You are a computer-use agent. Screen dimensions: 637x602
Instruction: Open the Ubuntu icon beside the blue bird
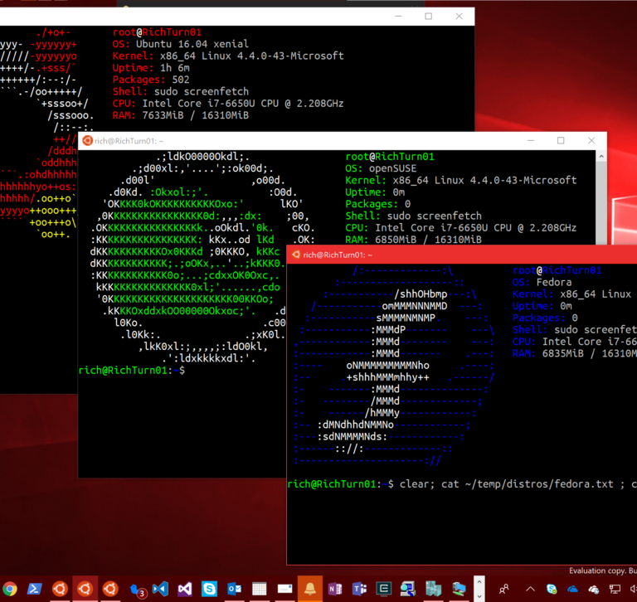[110, 589]
